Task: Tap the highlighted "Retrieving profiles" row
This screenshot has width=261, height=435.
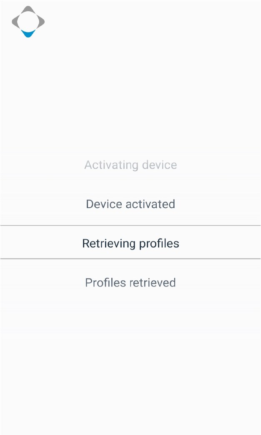Action: (x=130, y=243)
